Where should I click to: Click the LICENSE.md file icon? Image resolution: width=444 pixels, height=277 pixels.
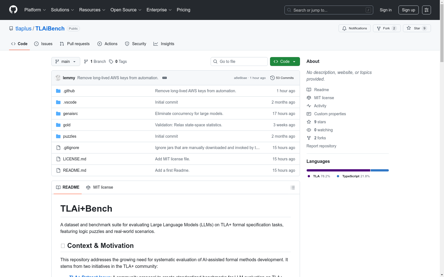pyautogui.click(x=58, y=159)
